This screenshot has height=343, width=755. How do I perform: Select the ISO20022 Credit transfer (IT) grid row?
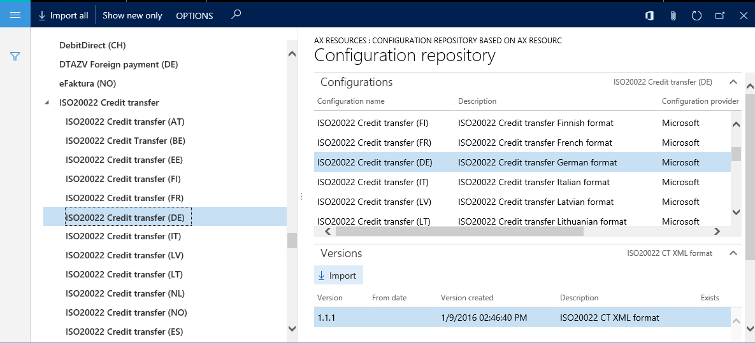pyautogui.click(x=522, y=182)
